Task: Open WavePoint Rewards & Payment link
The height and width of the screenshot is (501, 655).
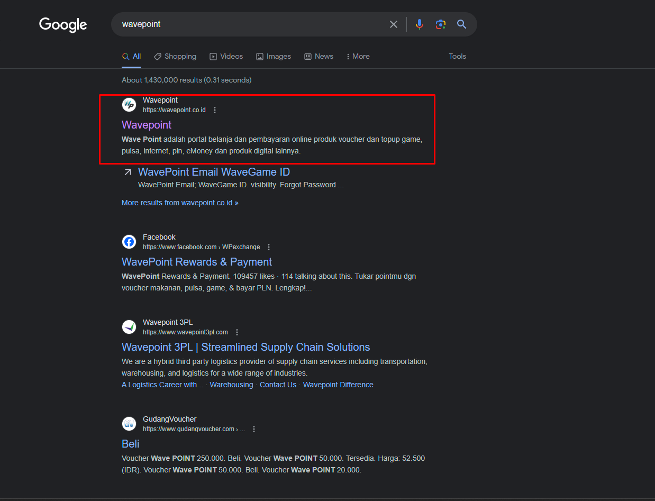Action: point(197,262)
